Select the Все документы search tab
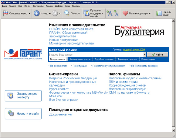 pos(58,59)
